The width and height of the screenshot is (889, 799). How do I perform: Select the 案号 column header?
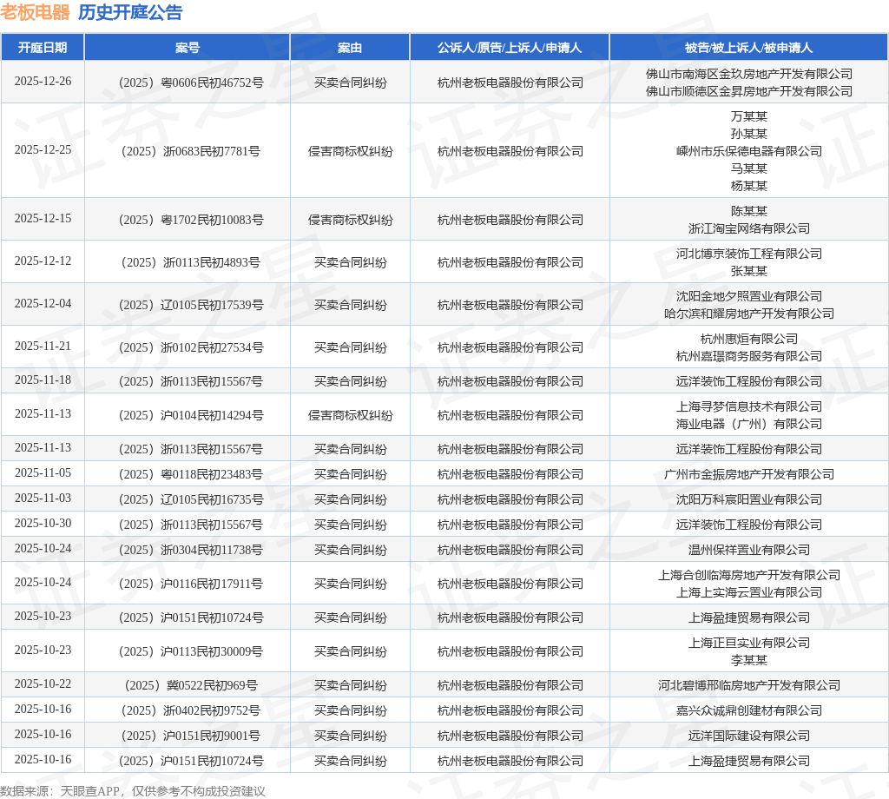(188, 48)
